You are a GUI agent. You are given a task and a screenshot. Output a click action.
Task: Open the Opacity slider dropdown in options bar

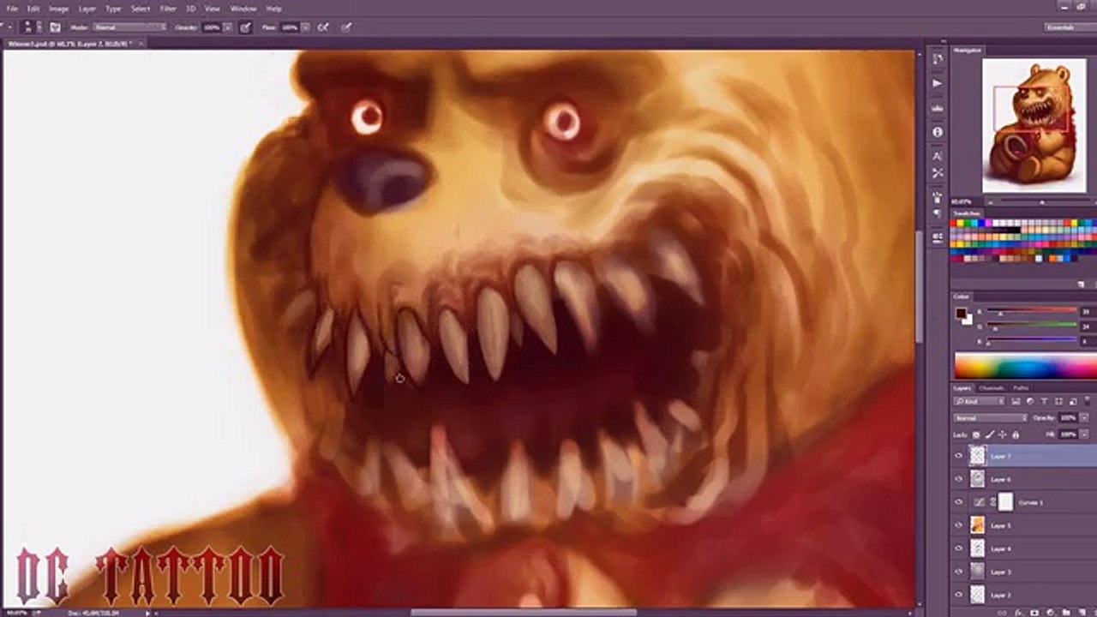tap(228, 27)
